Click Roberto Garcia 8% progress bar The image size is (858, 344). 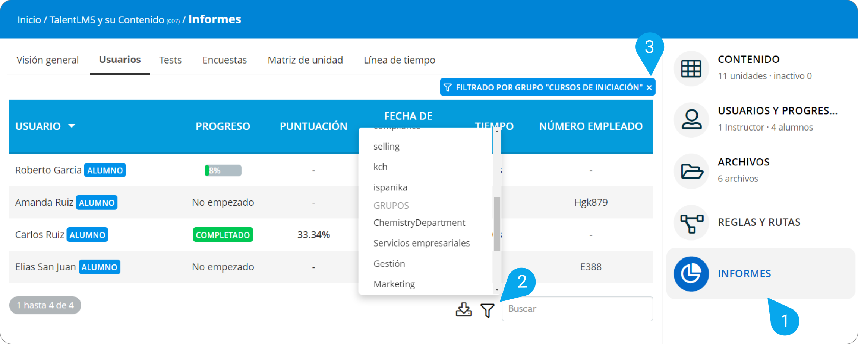pyautogui.click(x=223, y=170)
